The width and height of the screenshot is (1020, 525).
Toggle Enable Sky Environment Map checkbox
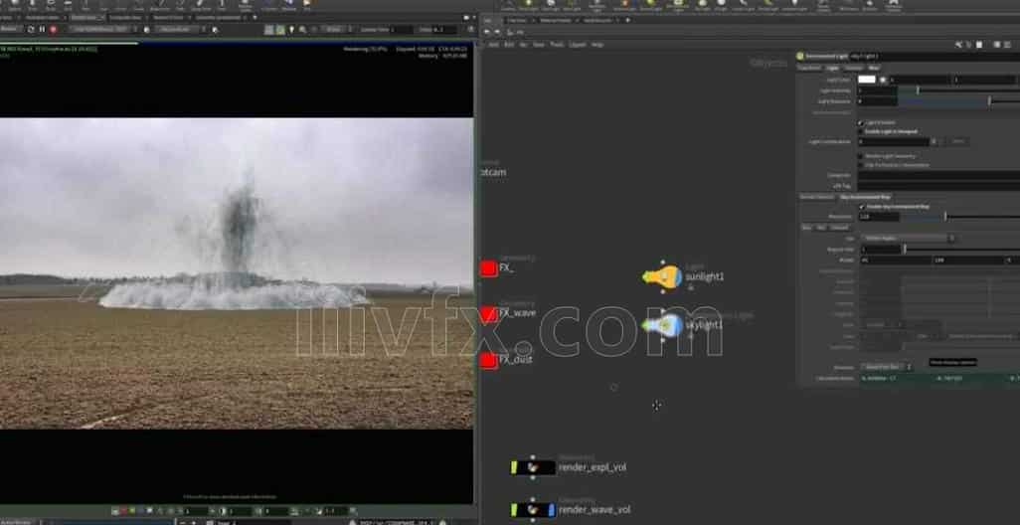point(862,207)
